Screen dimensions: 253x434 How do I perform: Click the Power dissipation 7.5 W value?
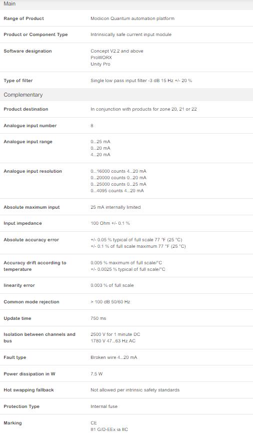[96, 374]
